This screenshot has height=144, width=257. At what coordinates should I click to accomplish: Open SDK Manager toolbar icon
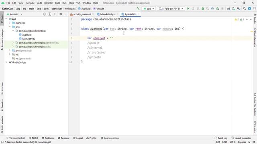click(238, 8)
